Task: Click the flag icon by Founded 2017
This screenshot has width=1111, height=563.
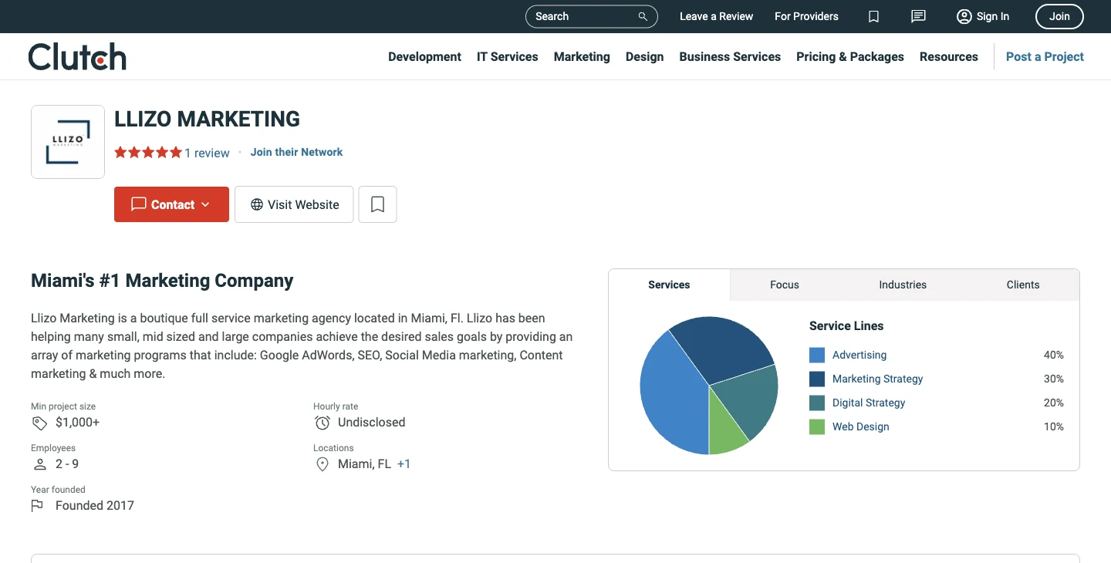Action: 37,506
